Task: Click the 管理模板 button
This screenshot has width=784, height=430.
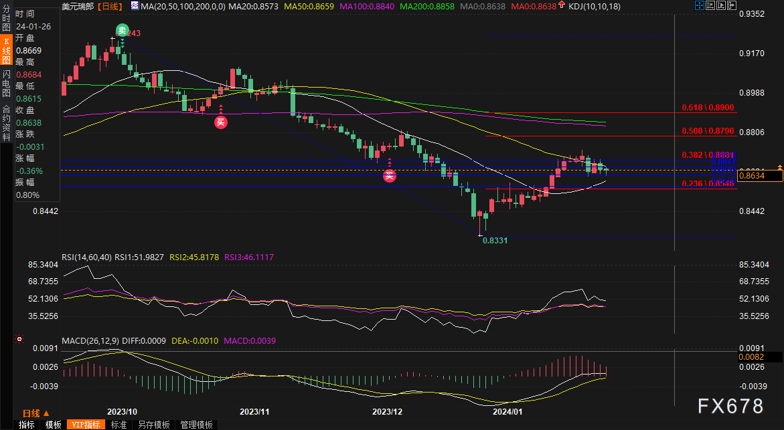Action: 196,425
